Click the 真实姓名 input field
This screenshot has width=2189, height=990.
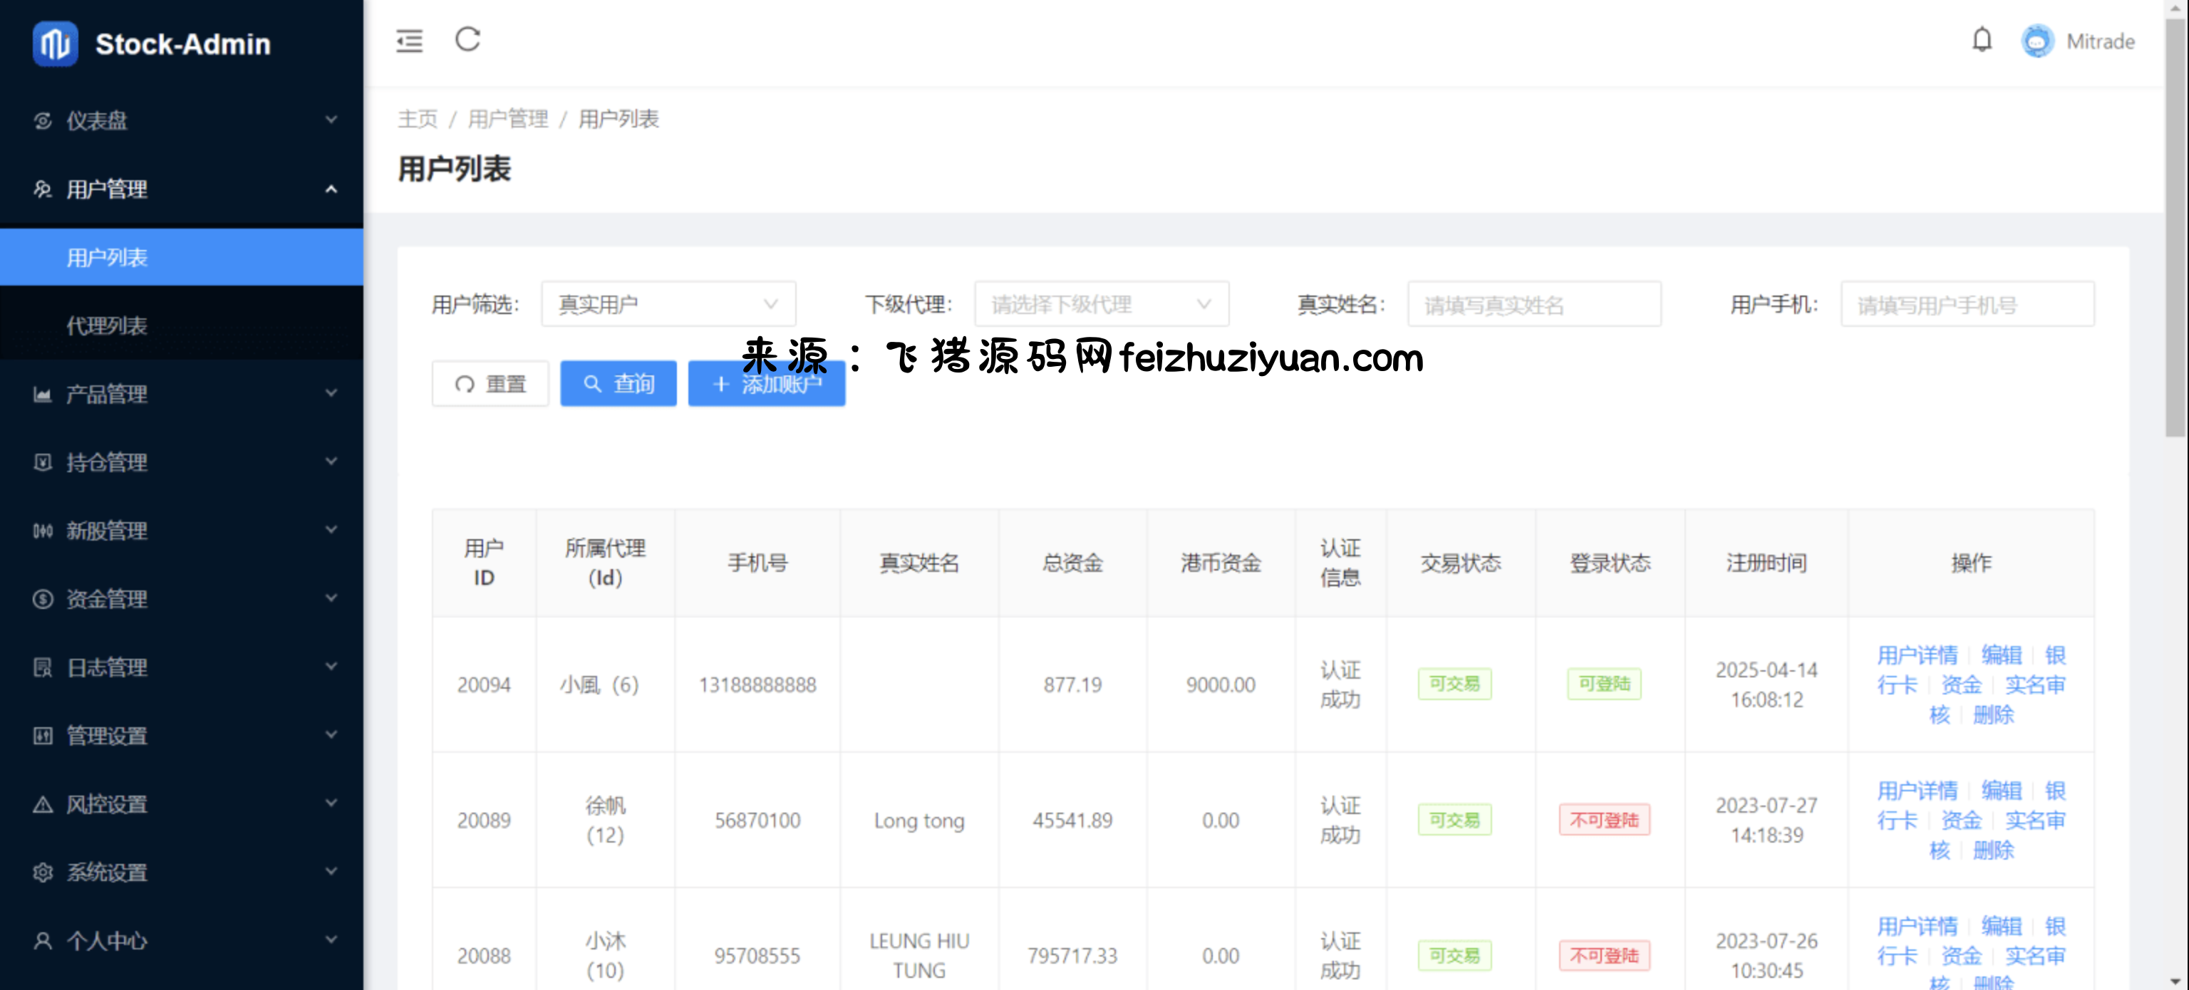point(1534,304)
